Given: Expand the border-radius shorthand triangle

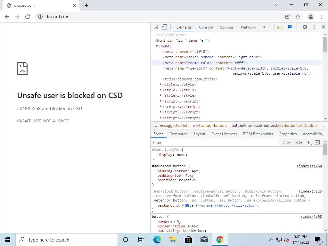Looking at the screenshot, I should pyautogui.click(x=189, y=226).
